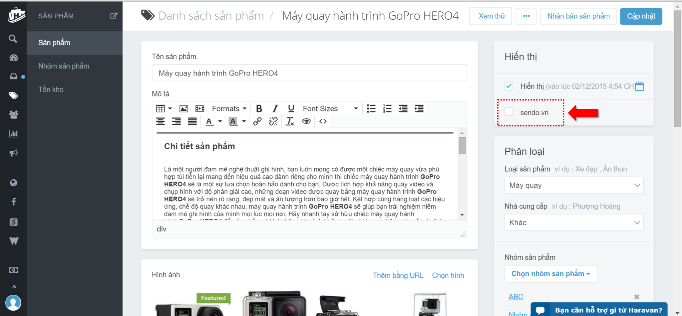Screen dimensions: 682x316
Task: Apply bold formatting
Action: pos(259,108)
